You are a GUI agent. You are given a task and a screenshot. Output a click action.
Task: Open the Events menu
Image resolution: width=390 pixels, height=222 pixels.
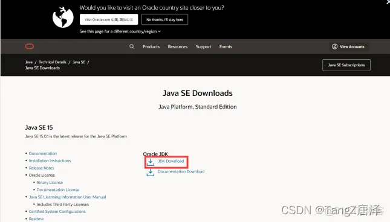226,46
